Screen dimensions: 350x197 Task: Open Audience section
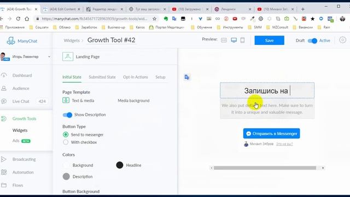tap(21, 89)
